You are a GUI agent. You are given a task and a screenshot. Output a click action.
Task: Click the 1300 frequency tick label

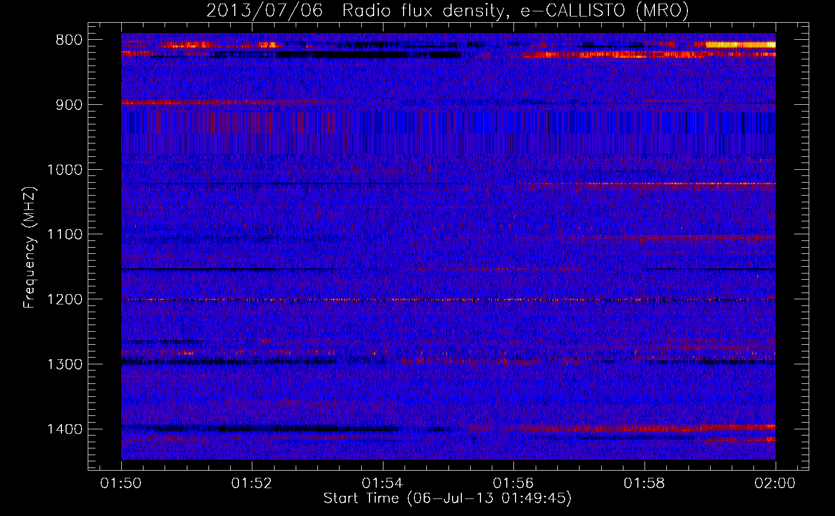pos(65,365)
